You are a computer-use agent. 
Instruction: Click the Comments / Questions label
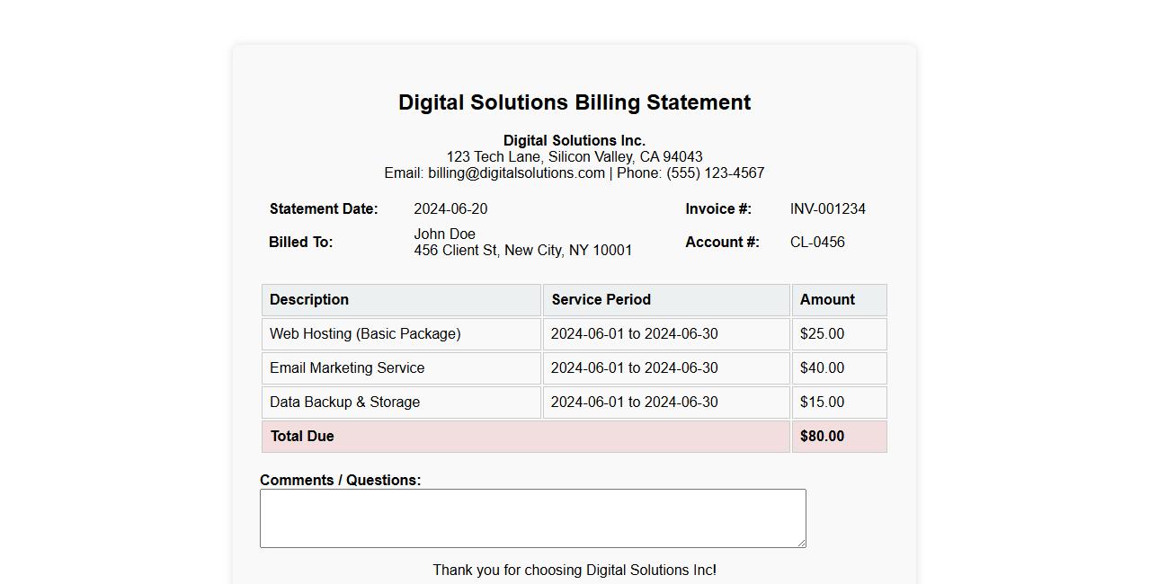coord(340,480)
